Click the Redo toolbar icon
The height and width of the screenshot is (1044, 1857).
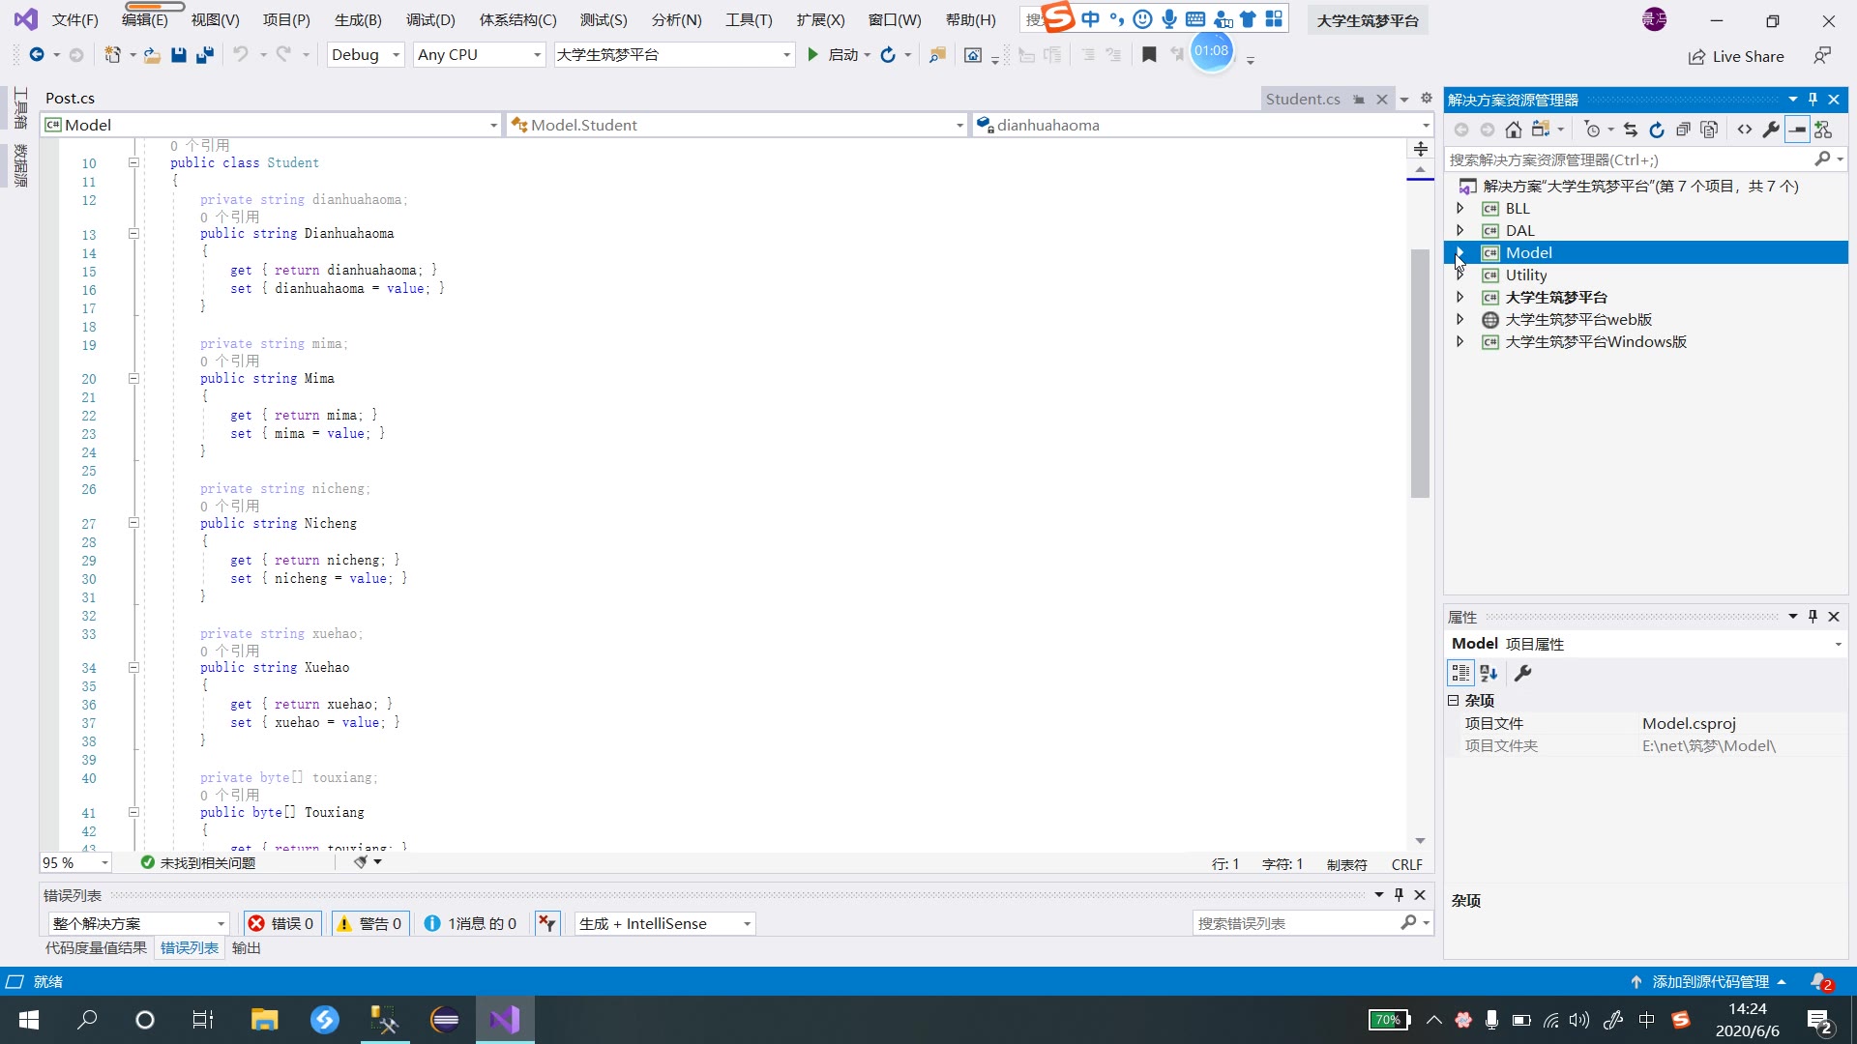coord(281,53)
